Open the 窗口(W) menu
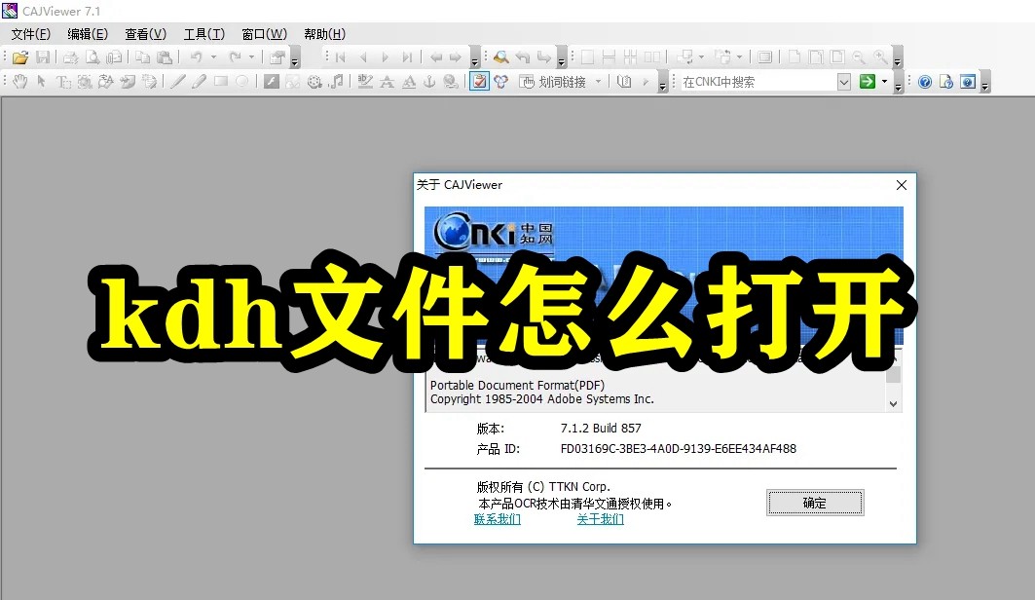1035x600 pixels. tap(264, 34)
